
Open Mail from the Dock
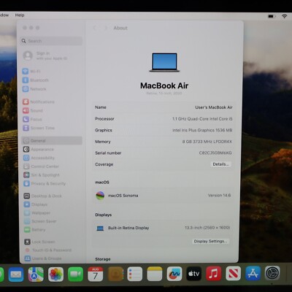tap(16, 274)
